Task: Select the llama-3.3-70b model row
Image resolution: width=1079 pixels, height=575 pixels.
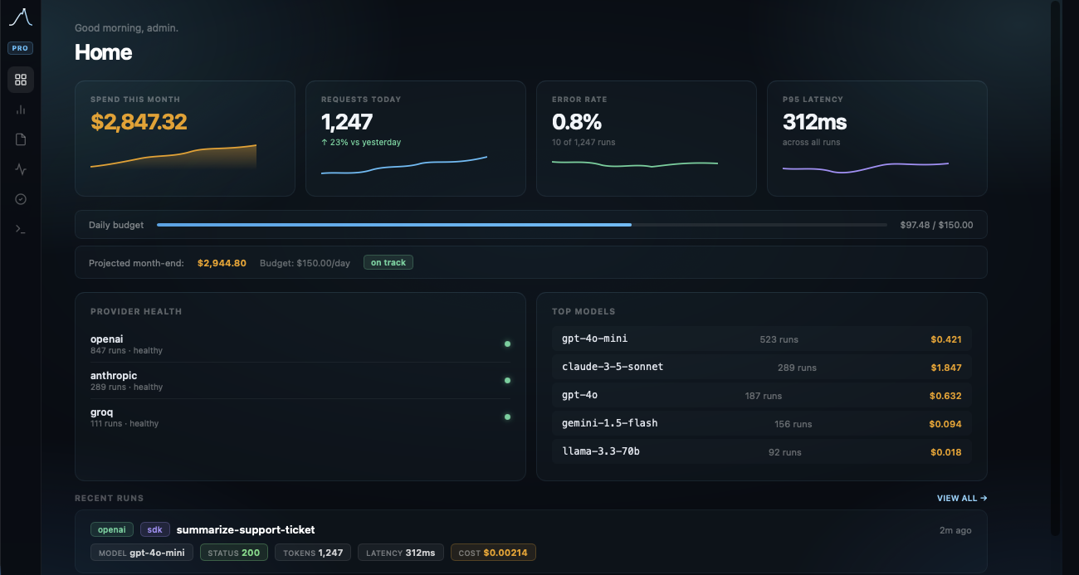Action: 762,452
